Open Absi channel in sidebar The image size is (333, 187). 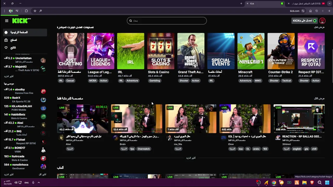click(25, 125)
